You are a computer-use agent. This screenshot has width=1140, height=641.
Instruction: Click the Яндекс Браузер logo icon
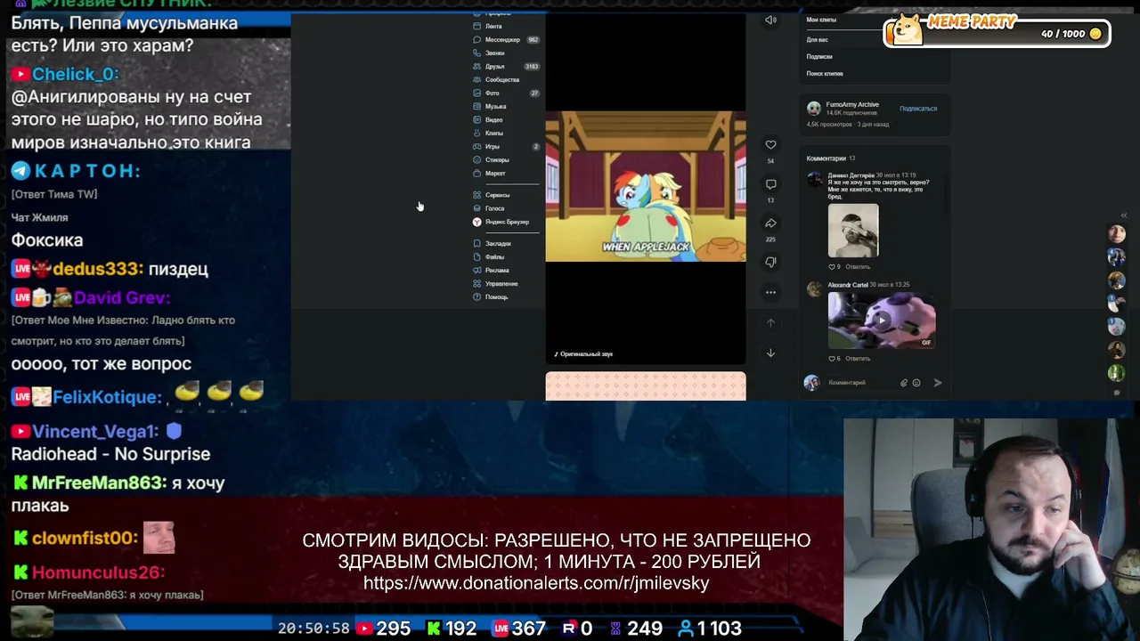pos(477,222)
